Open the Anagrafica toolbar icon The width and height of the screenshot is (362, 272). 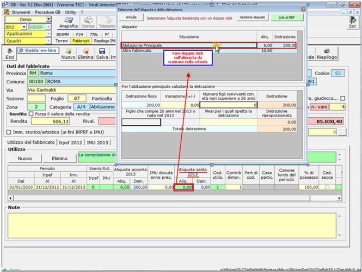point(69,22)
